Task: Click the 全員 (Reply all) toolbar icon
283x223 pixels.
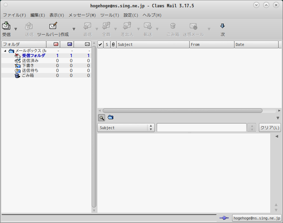Action: (106, 26)
